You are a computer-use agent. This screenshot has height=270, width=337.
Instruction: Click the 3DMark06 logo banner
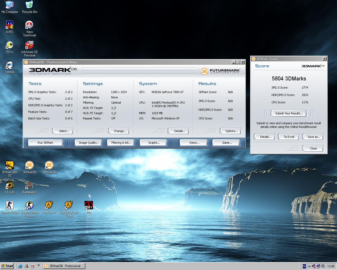(53, 71)
